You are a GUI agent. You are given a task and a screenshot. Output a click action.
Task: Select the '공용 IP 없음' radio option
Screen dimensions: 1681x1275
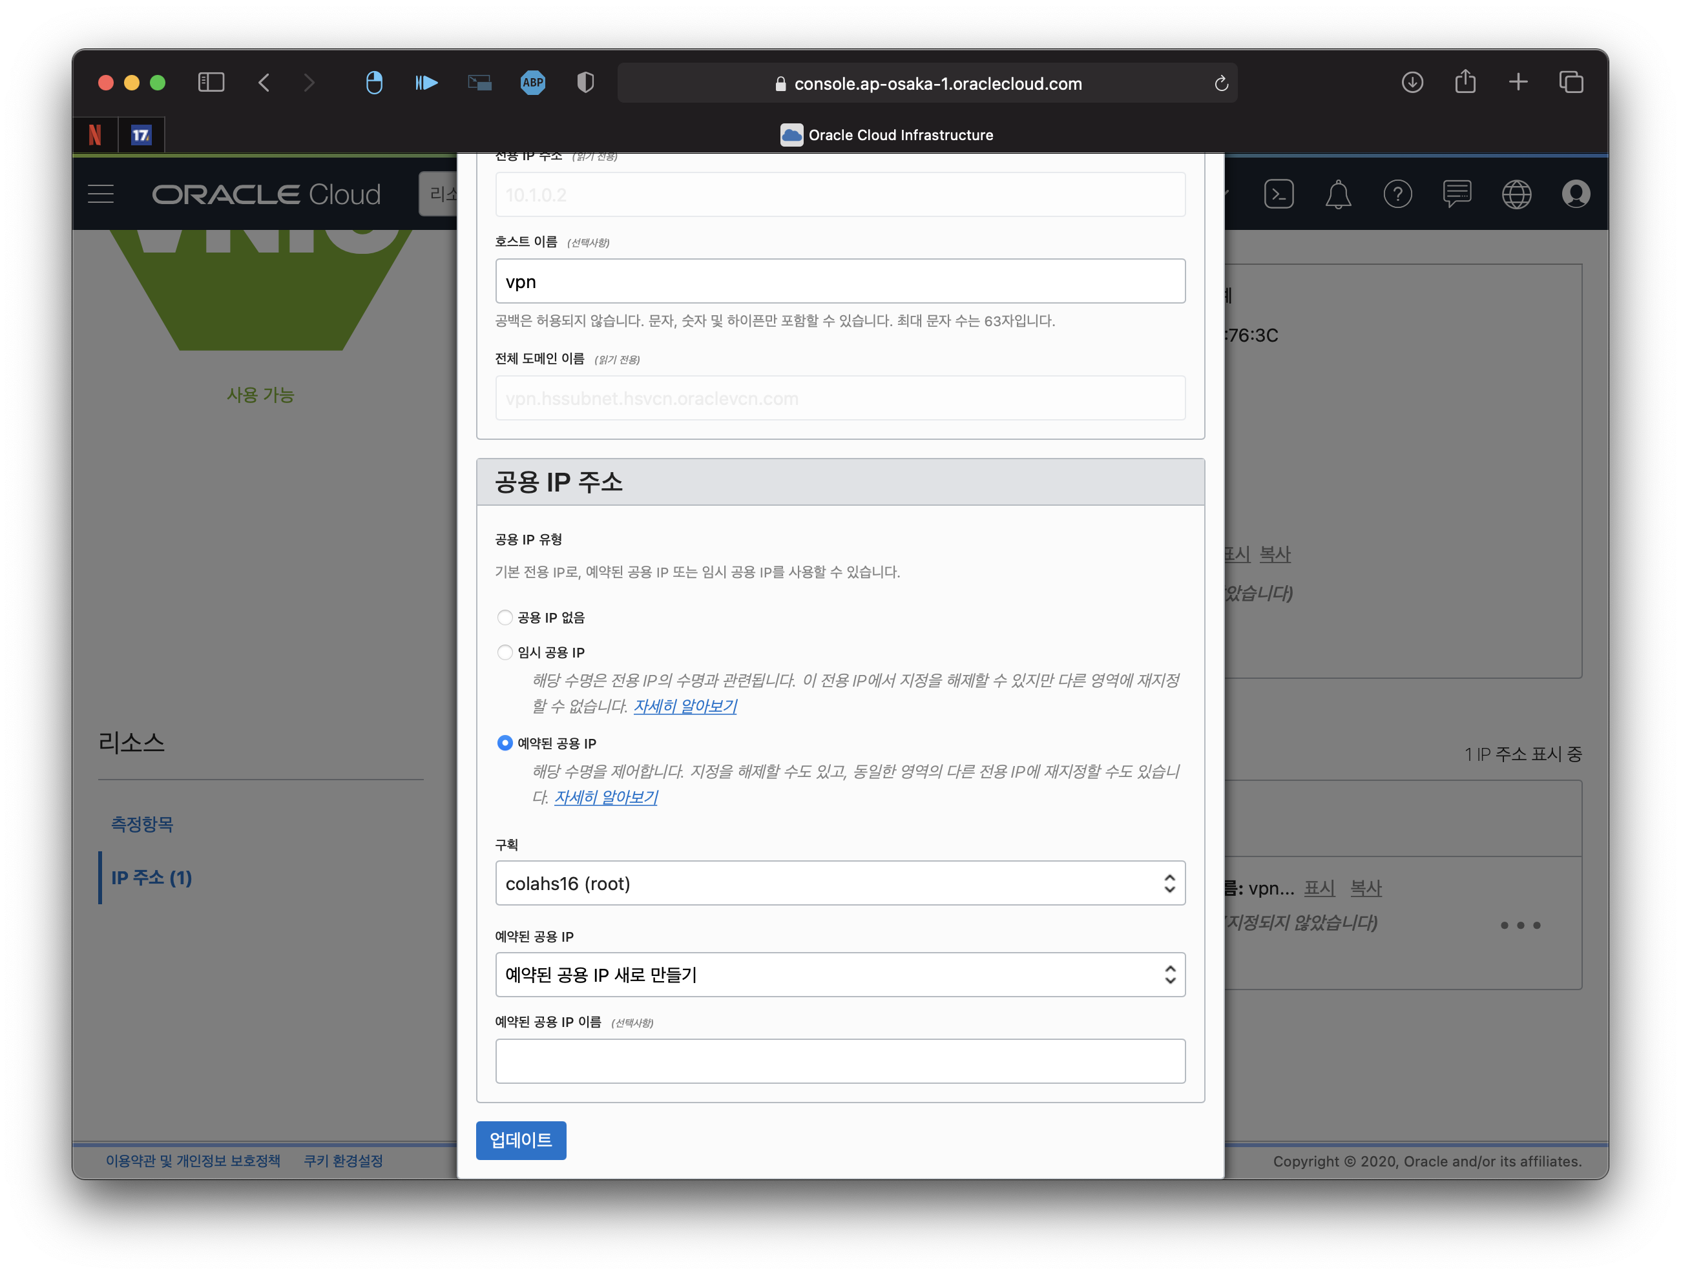pos(505,617)
